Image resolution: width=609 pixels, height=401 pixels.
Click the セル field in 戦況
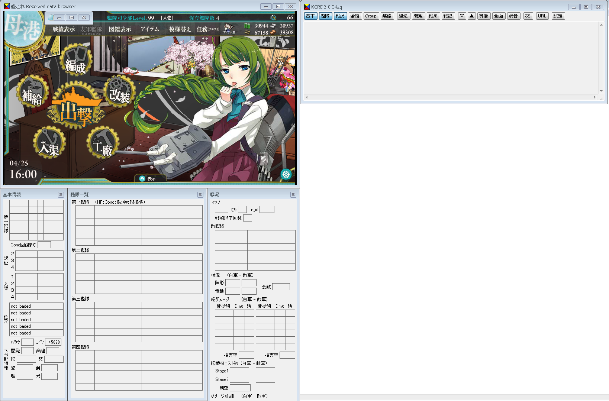242,210
